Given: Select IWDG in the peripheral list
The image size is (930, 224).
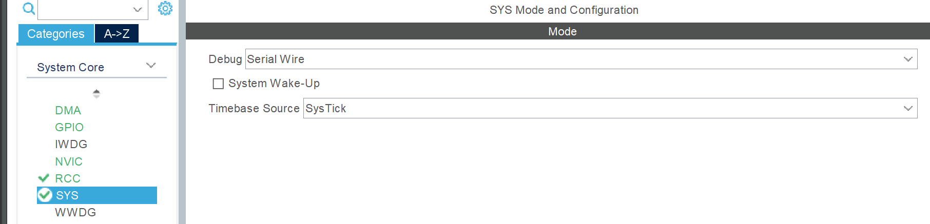Looking at the screenshot, I should pyautogui.click(x=71, y=144).
